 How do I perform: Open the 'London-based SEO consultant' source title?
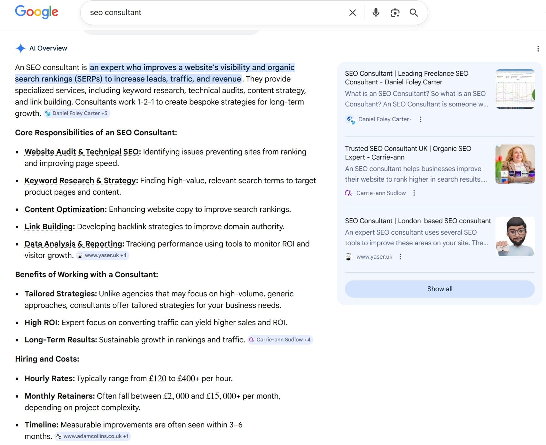(x=418, y=221)
